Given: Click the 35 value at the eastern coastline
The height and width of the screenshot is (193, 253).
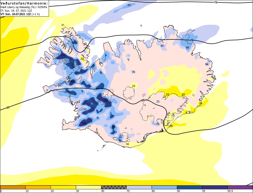Looking at the screenshot, I should click(215, 79).
